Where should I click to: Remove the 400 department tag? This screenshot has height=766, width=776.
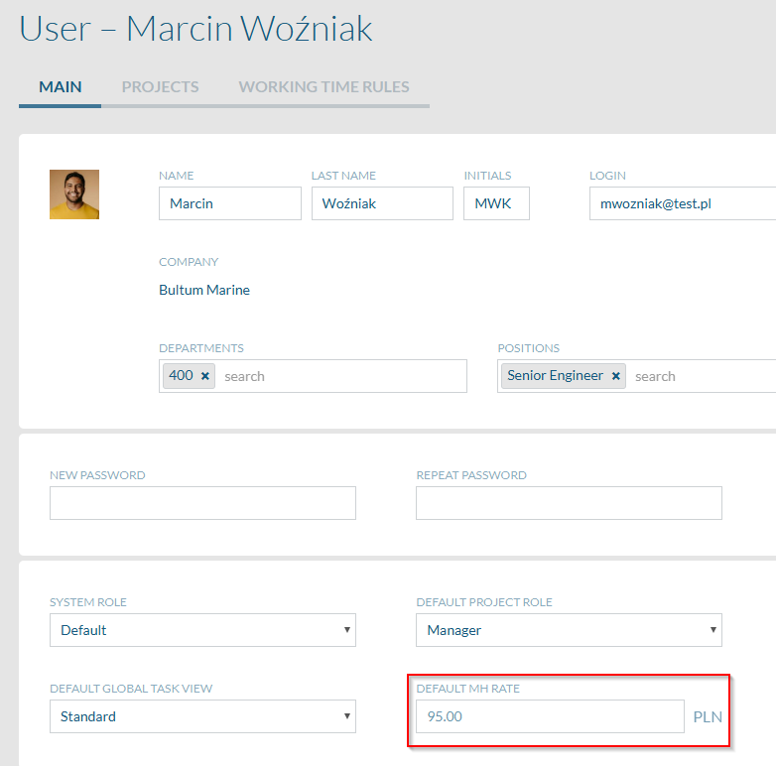(x=204, y=376)
